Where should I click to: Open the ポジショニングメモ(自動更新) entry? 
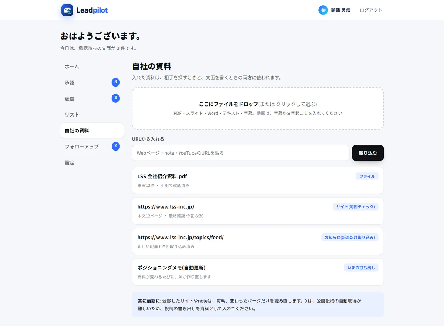(258, 272)
